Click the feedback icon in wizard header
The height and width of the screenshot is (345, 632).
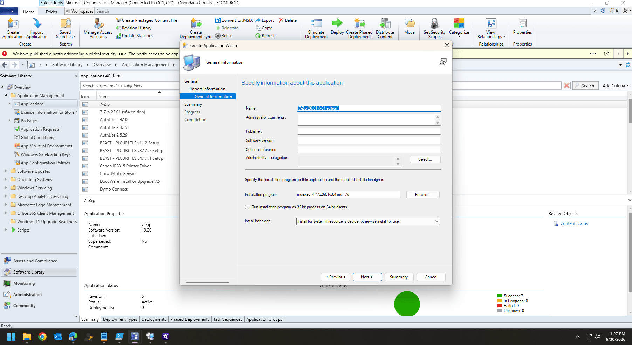pyautogui.click(x=443, y=62)
